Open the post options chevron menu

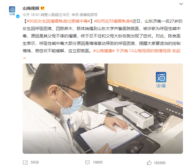click(x=181, y=4)
